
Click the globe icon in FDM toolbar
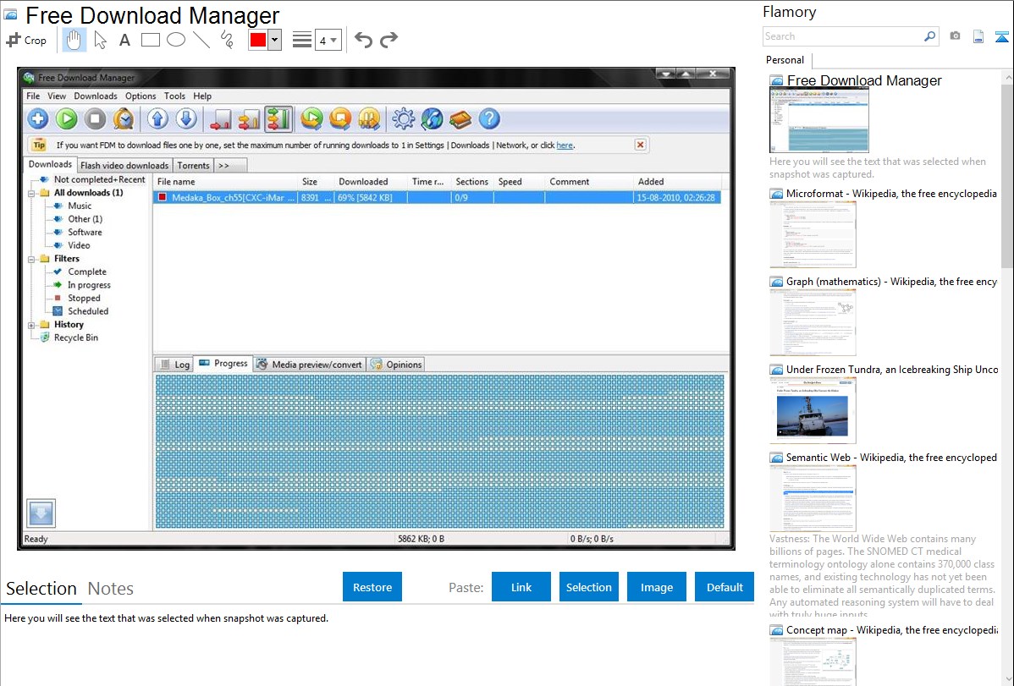432,119
